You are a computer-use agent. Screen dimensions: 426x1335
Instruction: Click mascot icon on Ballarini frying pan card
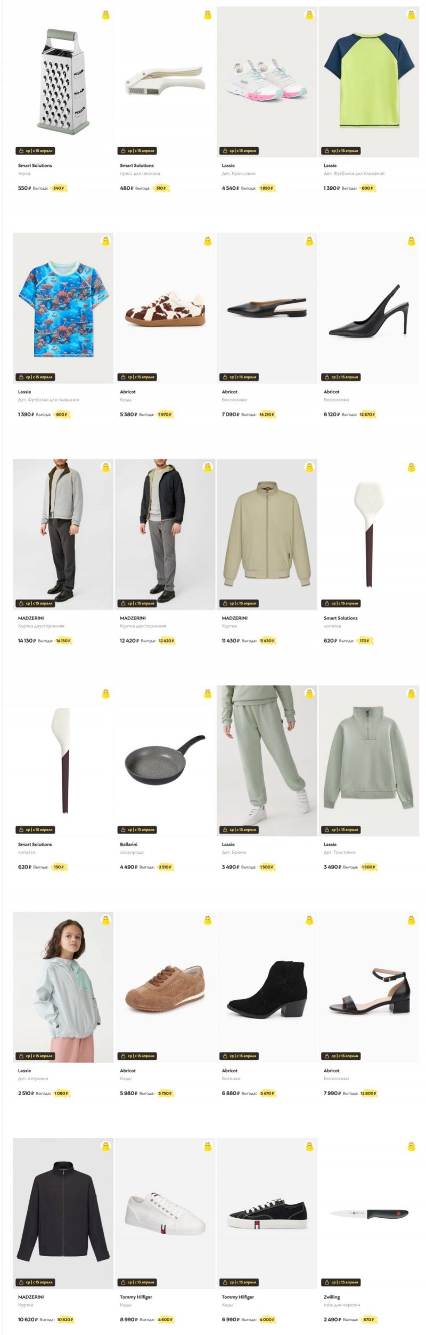pos(208,693)
